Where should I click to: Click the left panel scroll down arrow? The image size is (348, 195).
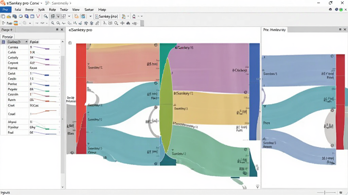(63, 187)
